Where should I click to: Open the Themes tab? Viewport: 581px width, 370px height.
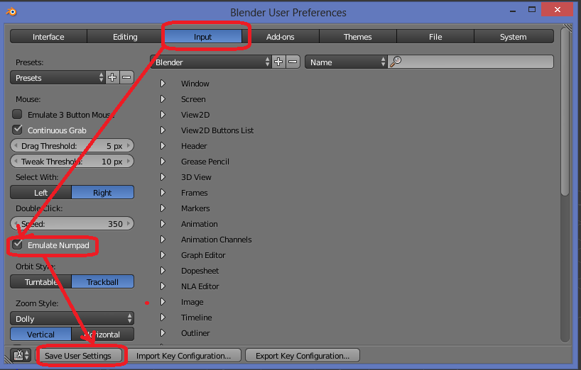pyautogui.click(x=357, y=37)
